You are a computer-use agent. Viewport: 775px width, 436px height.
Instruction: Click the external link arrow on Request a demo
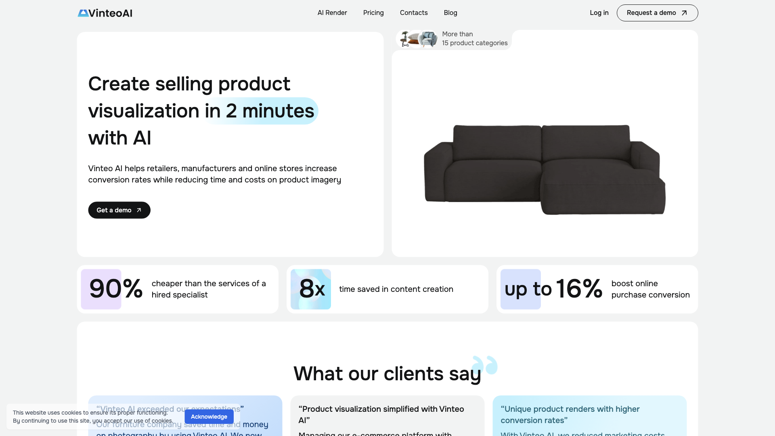click(x=684, y=13)
